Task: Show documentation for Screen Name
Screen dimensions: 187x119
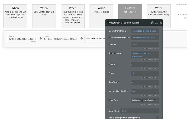Action: 150,59
